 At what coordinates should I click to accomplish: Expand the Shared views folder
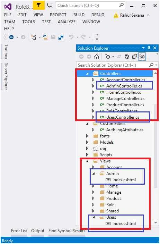click(x=93, y=211)
